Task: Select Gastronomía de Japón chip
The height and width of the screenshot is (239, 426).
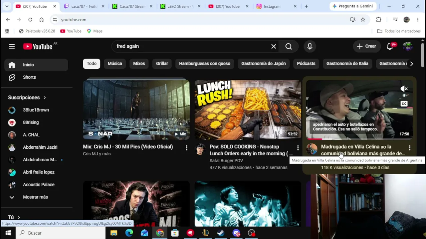Action: point(264,63)
